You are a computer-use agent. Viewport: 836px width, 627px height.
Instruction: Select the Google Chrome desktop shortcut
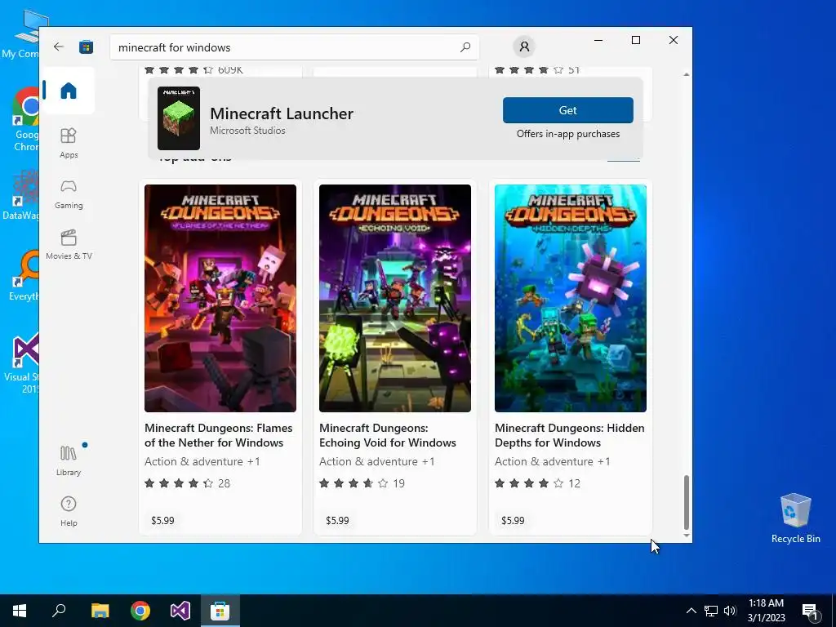pos(24,119)
